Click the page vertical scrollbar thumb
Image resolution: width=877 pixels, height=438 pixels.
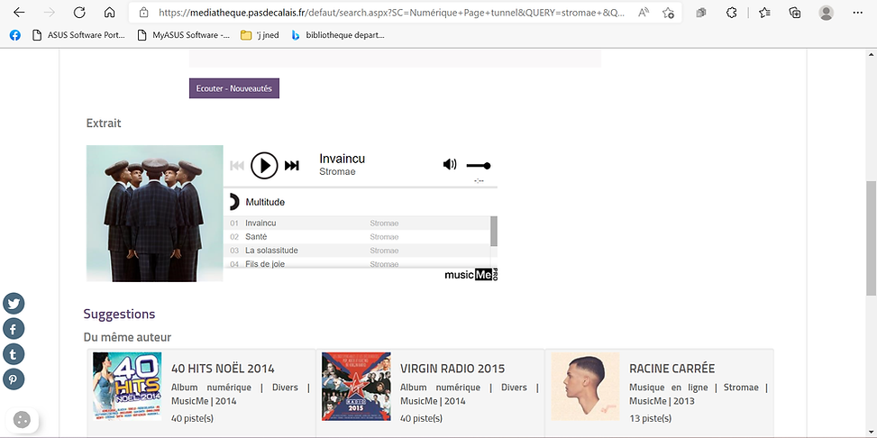[871, 238]
